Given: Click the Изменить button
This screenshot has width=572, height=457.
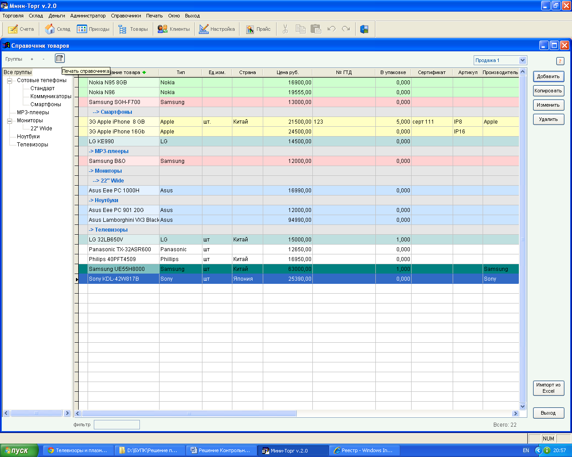Looking at the screenshot, I should point(548,105).
